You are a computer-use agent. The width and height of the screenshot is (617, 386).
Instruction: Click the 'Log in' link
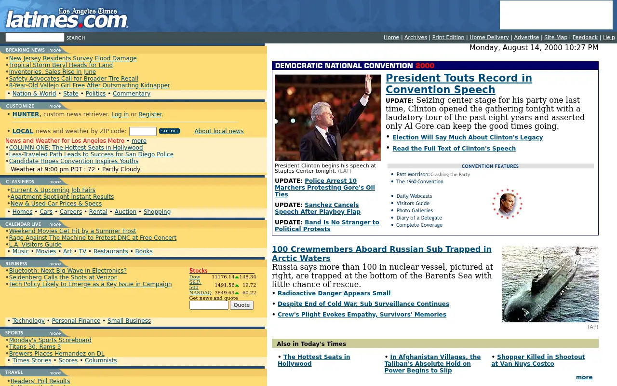(120, 114)
